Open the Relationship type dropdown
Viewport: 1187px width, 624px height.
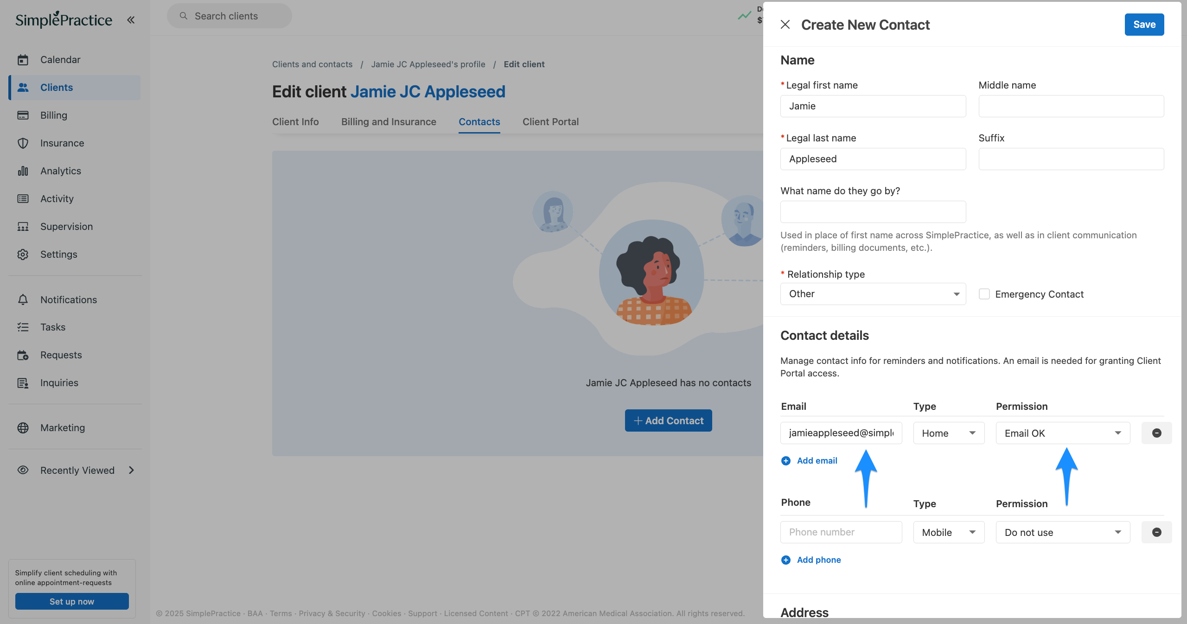pos(873,294)
